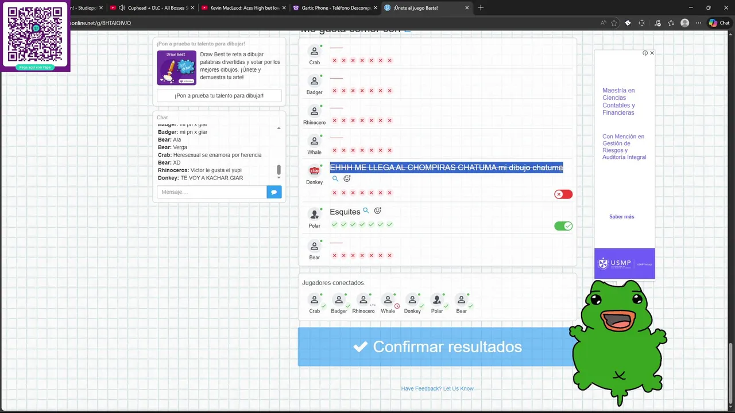Toggle Polar's green approval switch
735x413 pixels.
pos(563,226)
